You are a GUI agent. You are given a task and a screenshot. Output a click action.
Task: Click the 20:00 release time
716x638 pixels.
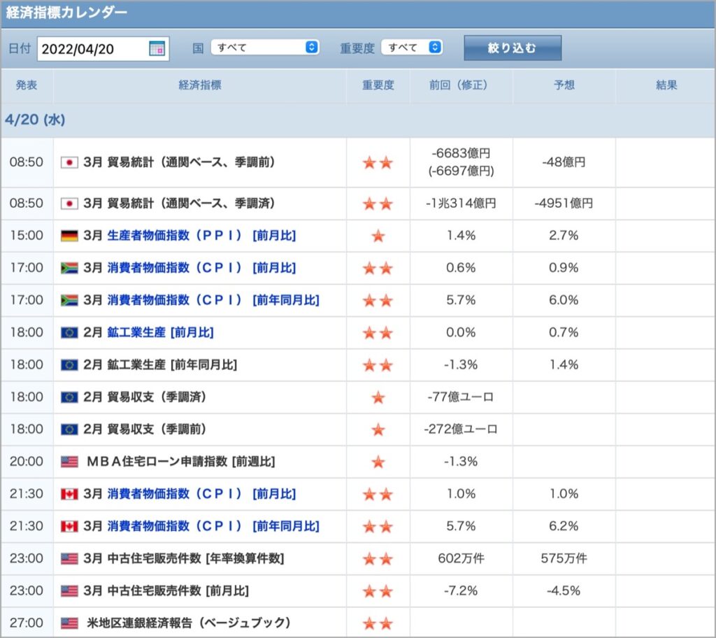point(27,462)
